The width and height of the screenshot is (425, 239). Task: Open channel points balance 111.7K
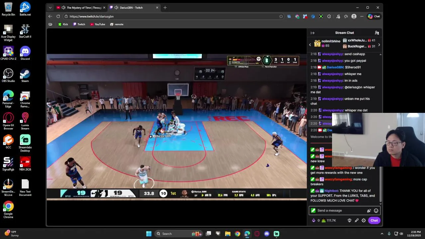329,220
